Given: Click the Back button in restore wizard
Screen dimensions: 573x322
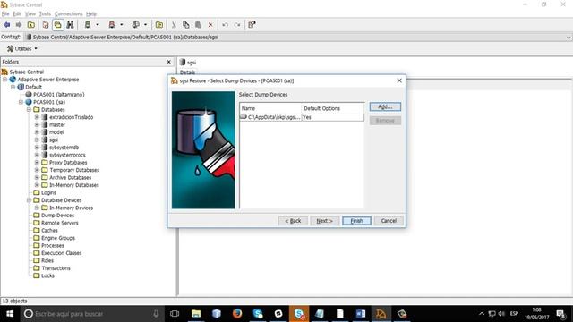Looking at the screenshot, I should pos(293,221).
